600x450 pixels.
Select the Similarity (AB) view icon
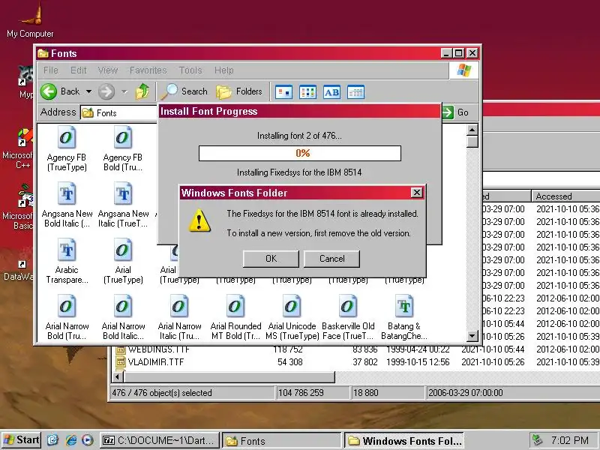[x=331, y=92]
